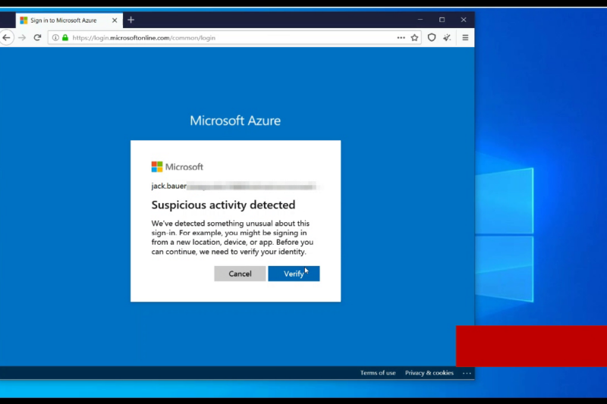This screenshot has width=607, height=404.
Task: Open site information icon in address bar
Action: click(x=55, y=37)
